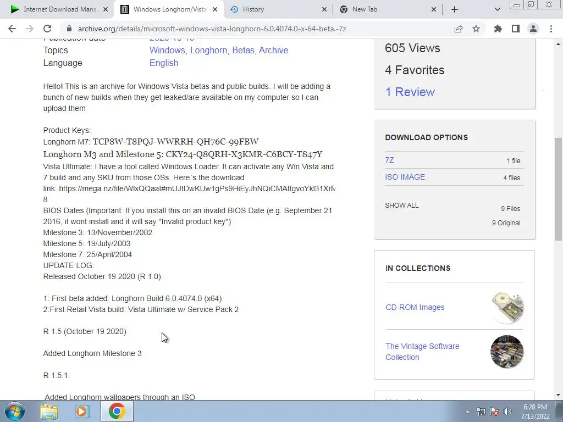Viewport: 563px width, 422px height.
Task: Open a new tab with plus button
Action: 455,9
